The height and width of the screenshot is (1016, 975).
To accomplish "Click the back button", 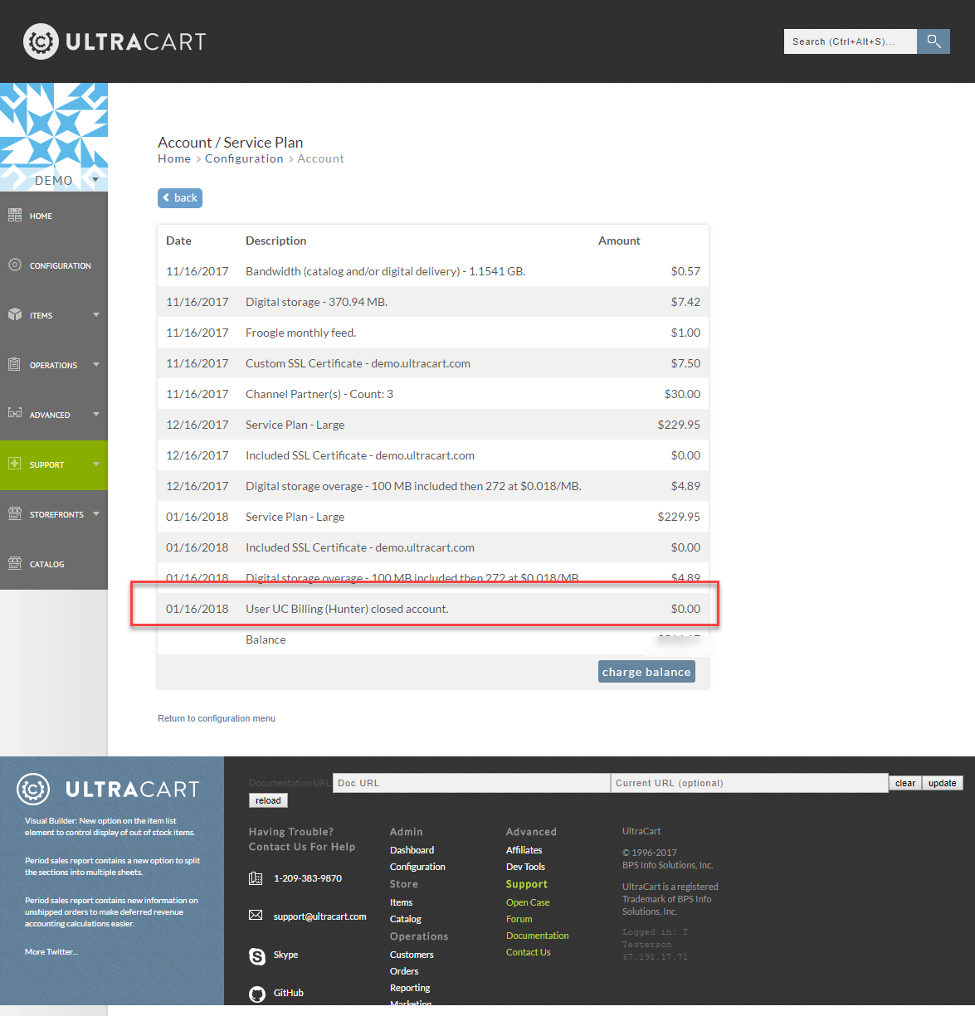I will tap(180, 198).
